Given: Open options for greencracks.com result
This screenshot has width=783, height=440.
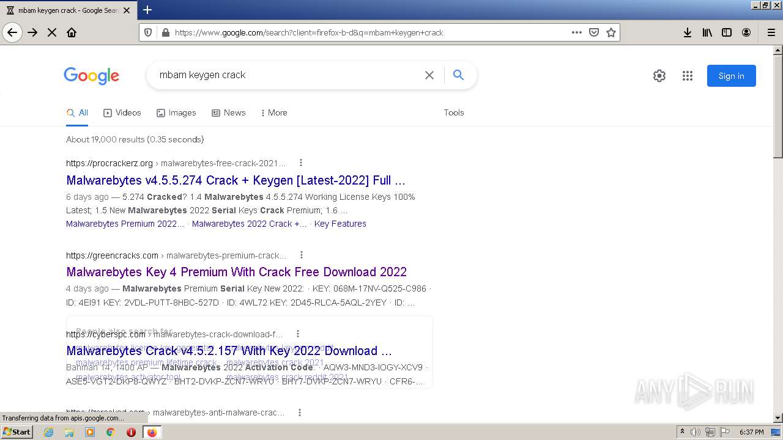Looking at the screenshot, I should pos(301,255).
